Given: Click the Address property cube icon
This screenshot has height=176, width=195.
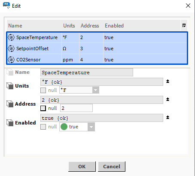Looking at the screenshot, I should [10, 104].
